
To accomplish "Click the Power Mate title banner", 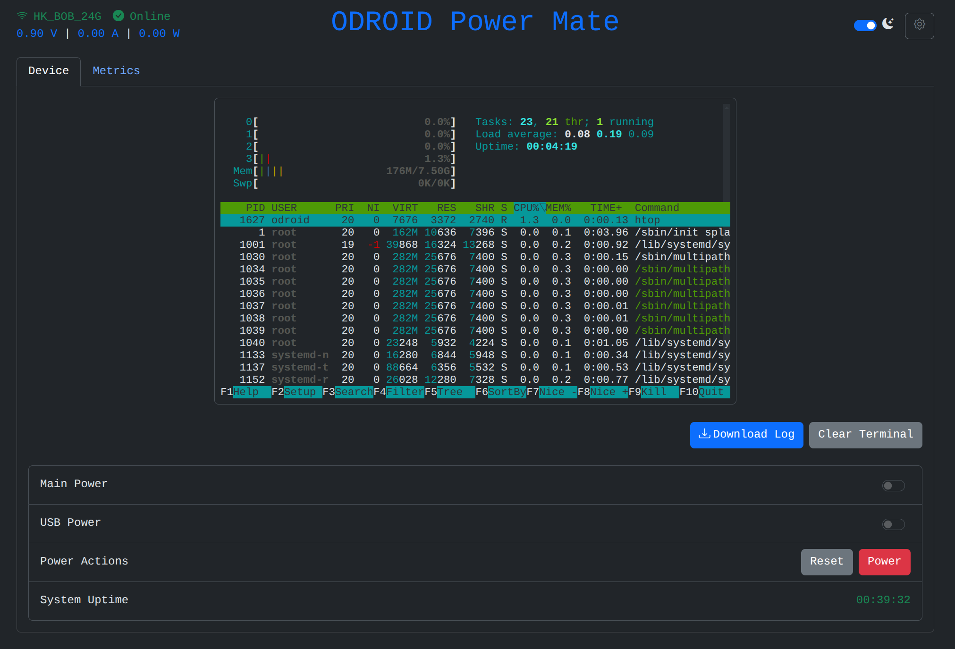I will click(475, 21).
